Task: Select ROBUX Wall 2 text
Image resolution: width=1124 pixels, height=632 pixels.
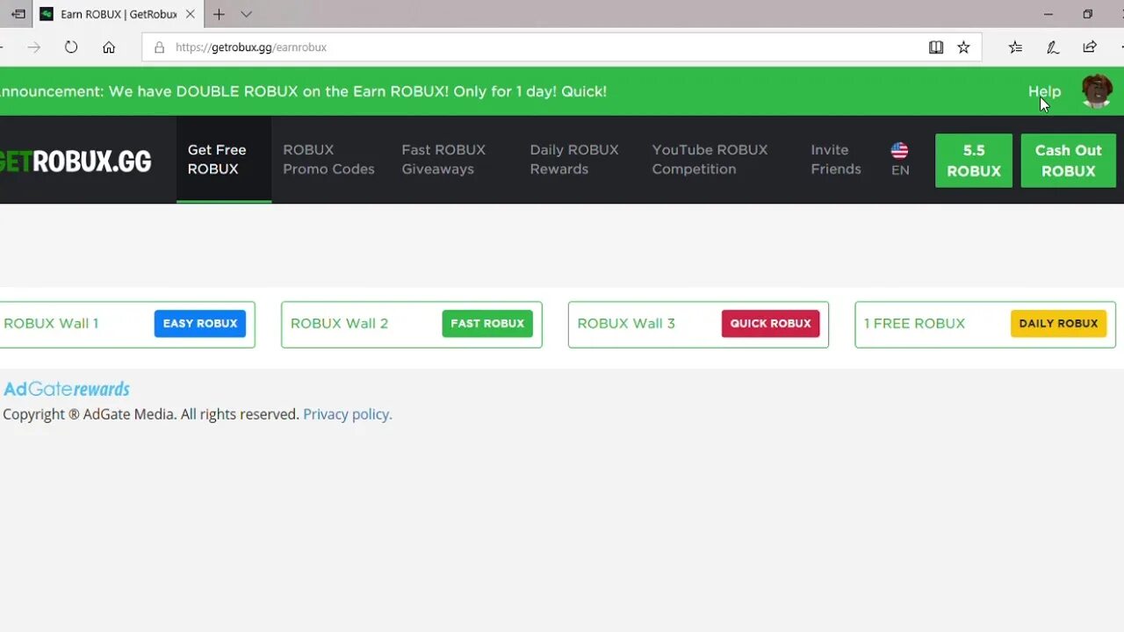Action: click(339, 324)
